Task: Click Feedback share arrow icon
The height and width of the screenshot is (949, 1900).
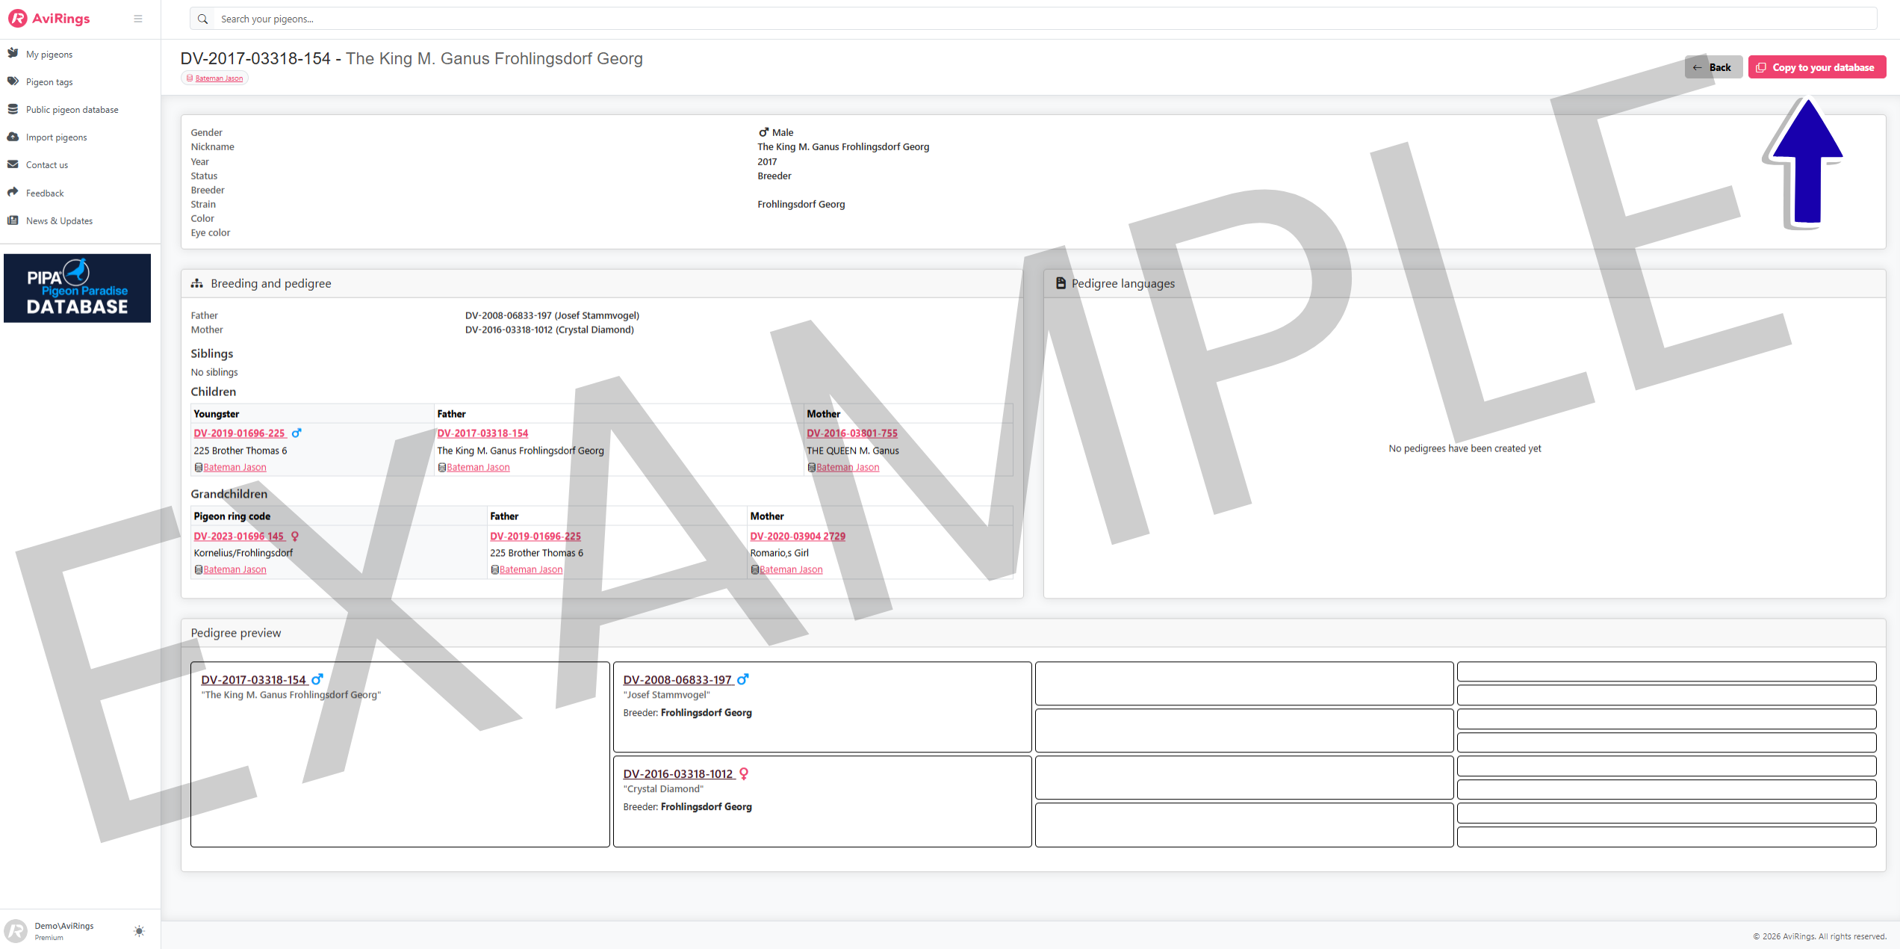Action: tap(13, 192)
